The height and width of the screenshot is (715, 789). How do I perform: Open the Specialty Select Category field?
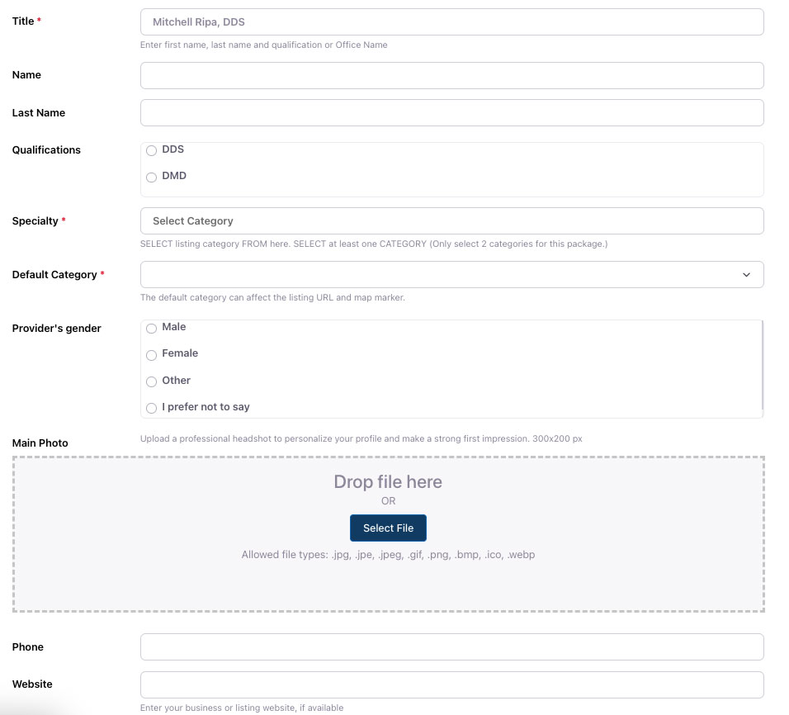pyautogui.click(x=451, y=221)
